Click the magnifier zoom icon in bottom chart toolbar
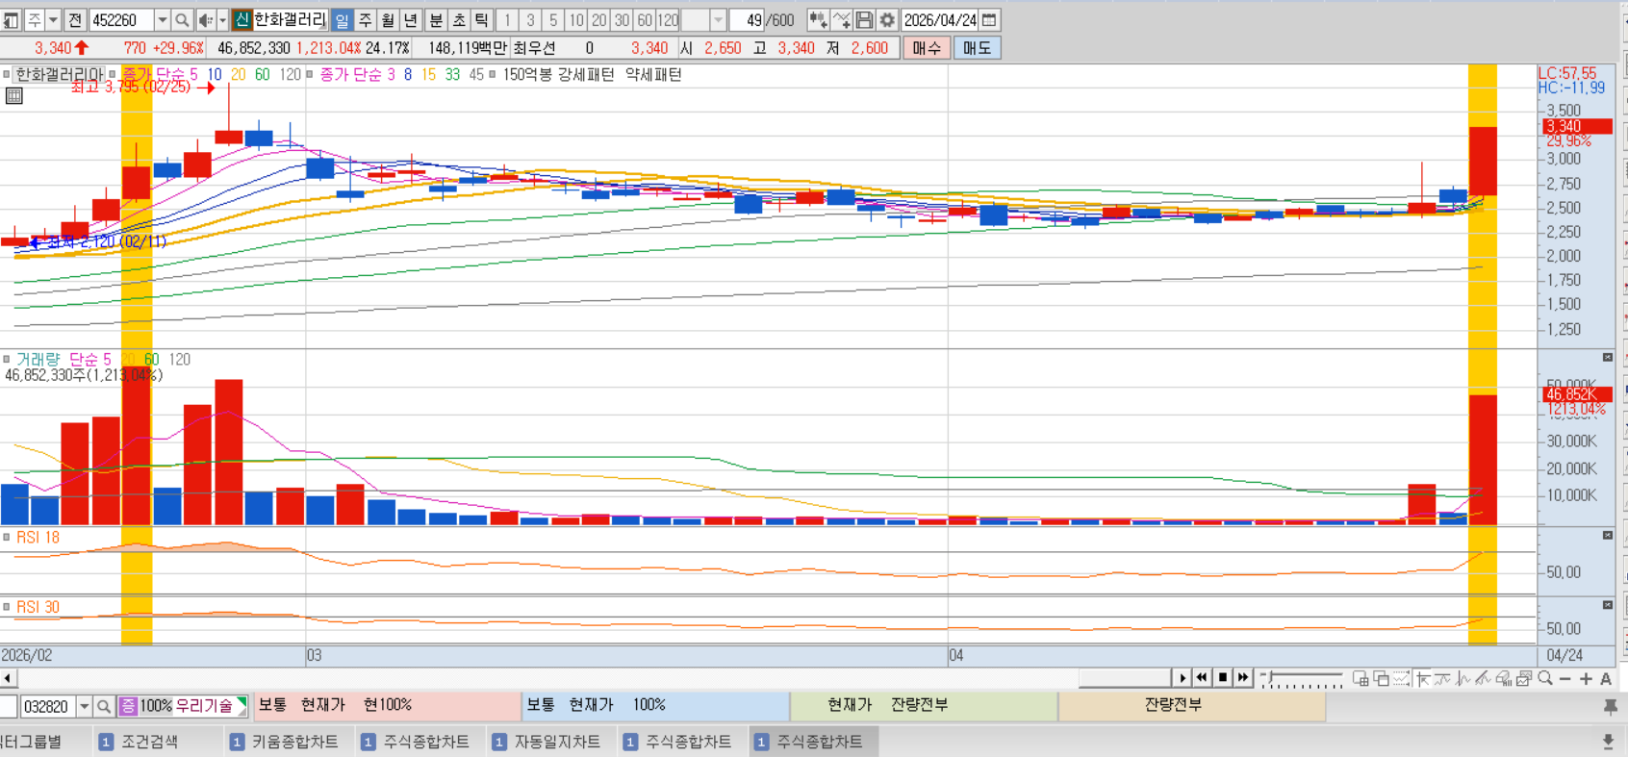The image size is (1628, 757). (x=1545, y=678)
